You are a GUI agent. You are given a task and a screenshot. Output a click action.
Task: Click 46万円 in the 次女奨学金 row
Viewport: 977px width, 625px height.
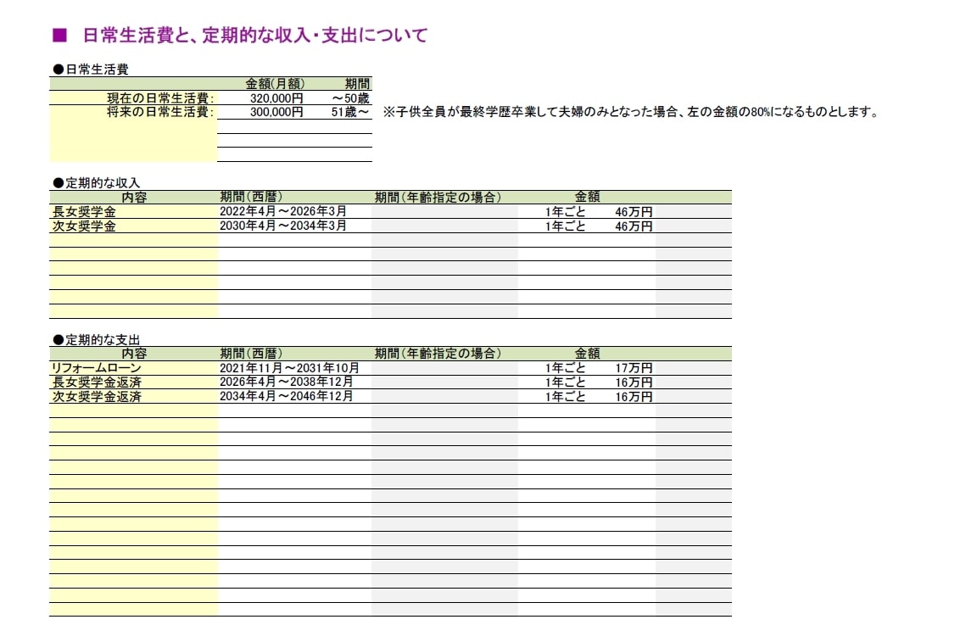(634, 226)
